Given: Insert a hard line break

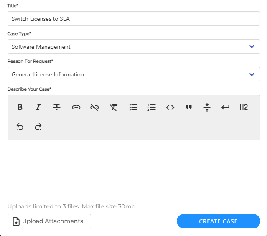Looking at the screenshot, I should click(x=225, y=107).
